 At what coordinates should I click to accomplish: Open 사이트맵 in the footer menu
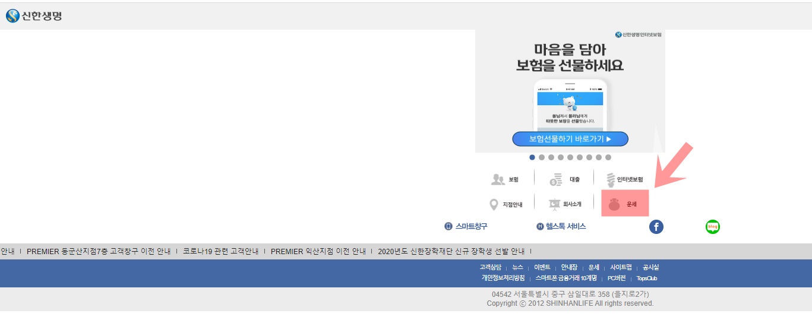click(x=621, y=267)
